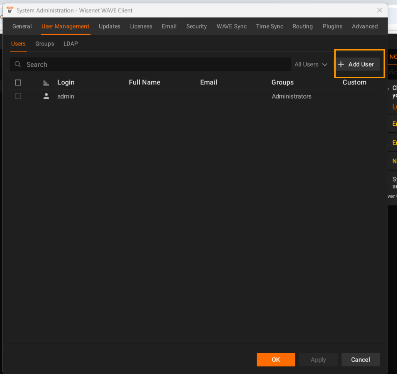Select the Time Sync tab

point(270,26)
